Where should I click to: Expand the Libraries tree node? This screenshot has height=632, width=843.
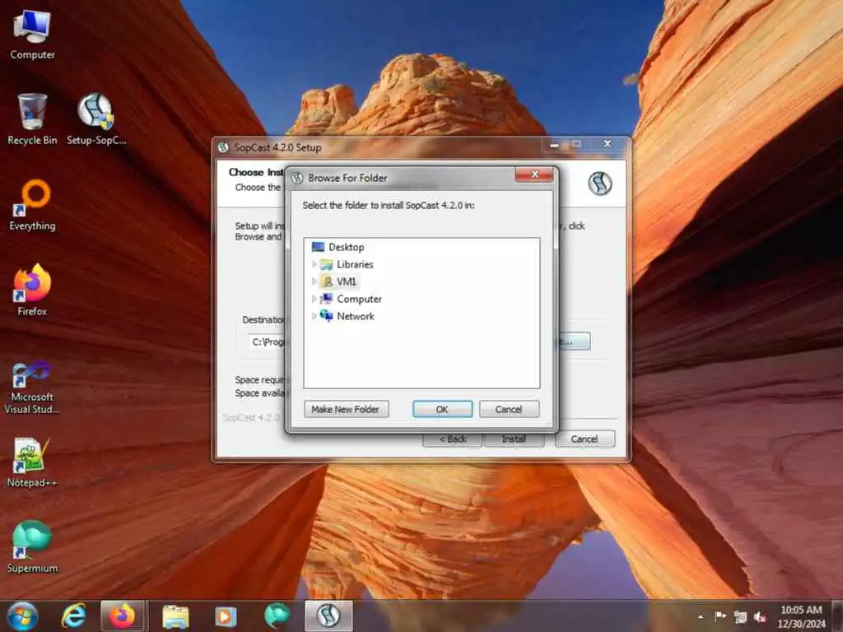[x=314, y=264]
